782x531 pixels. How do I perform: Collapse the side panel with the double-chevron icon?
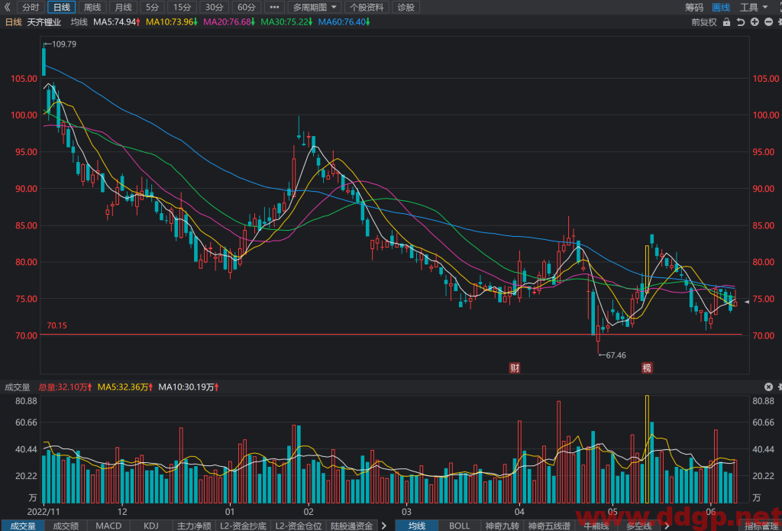click(7, 7)
